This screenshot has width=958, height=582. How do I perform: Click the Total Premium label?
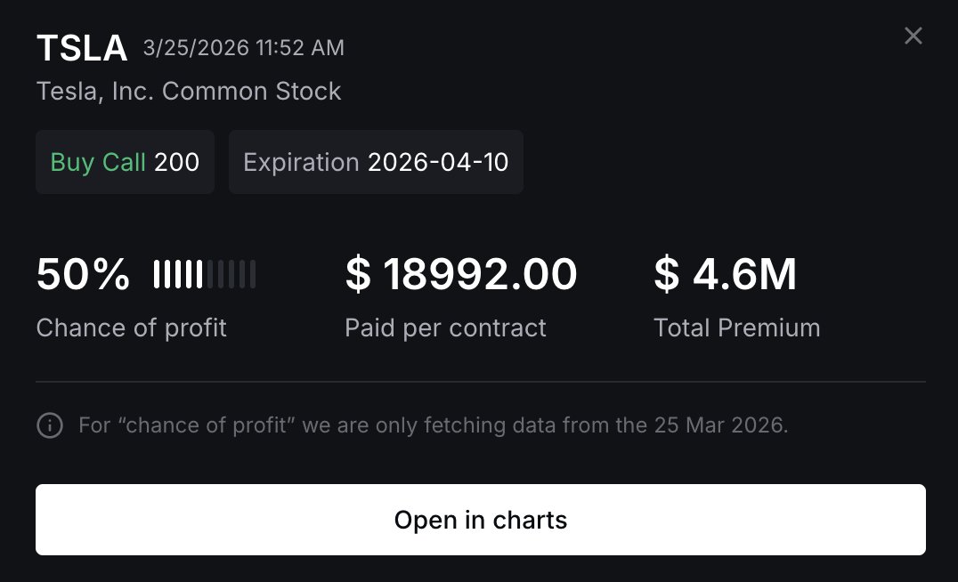coord(737,327)
